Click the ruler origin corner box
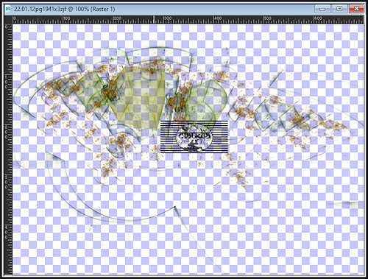Screen dimensions: 368x279 click(x=8, y=20)
